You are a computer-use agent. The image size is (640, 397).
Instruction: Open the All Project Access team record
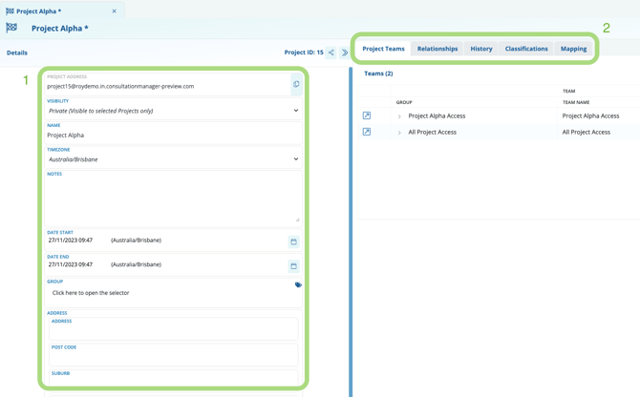coord(367,132)
